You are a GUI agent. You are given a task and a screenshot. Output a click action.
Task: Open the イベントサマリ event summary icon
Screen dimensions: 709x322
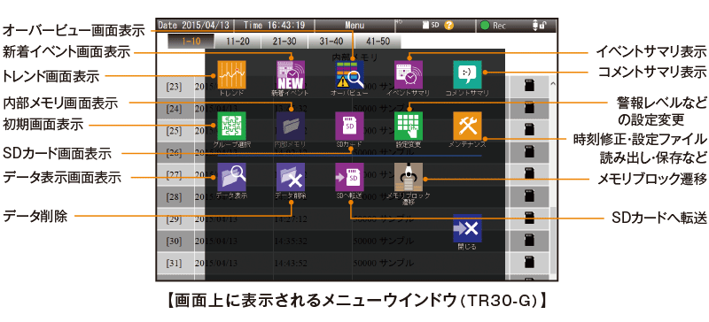point(409,74)
